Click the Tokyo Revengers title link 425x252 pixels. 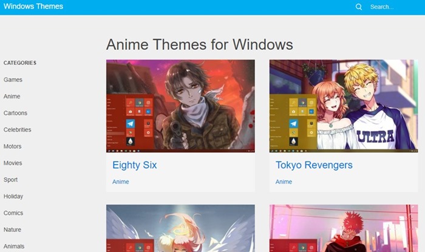pos(314,165)
